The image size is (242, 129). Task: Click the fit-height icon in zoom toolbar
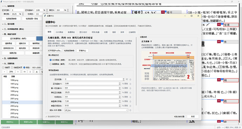30,72
